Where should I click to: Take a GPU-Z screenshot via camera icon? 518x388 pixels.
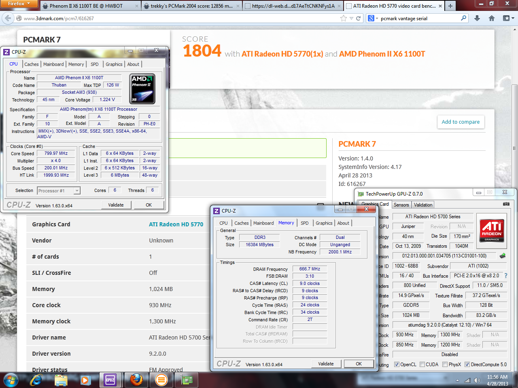(506, 204)
